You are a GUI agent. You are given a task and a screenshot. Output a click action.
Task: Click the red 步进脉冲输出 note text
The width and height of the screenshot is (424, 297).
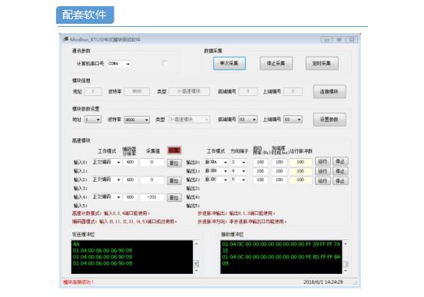tap(237, 213)
